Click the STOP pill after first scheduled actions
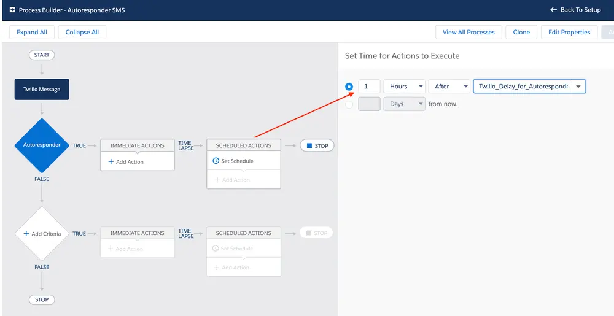Viewport: 614px width, 316px height. point(317,145)
